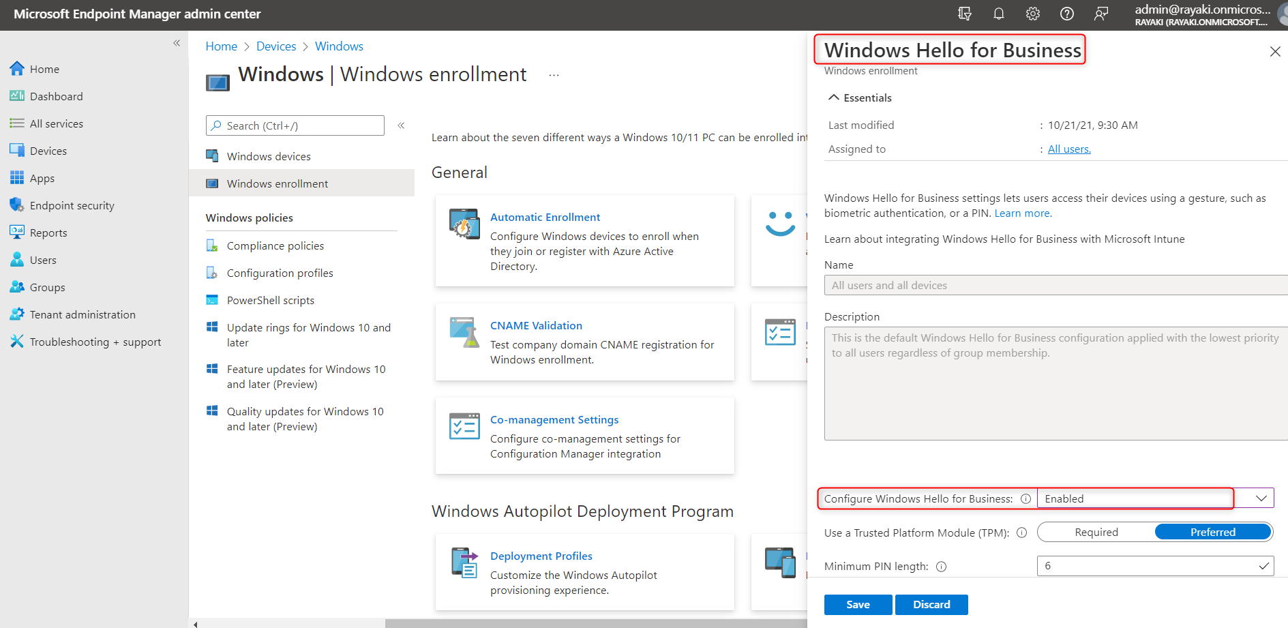Click the Learn more link
This screenshot has width=1288, height=628.
click(1023, 213)
